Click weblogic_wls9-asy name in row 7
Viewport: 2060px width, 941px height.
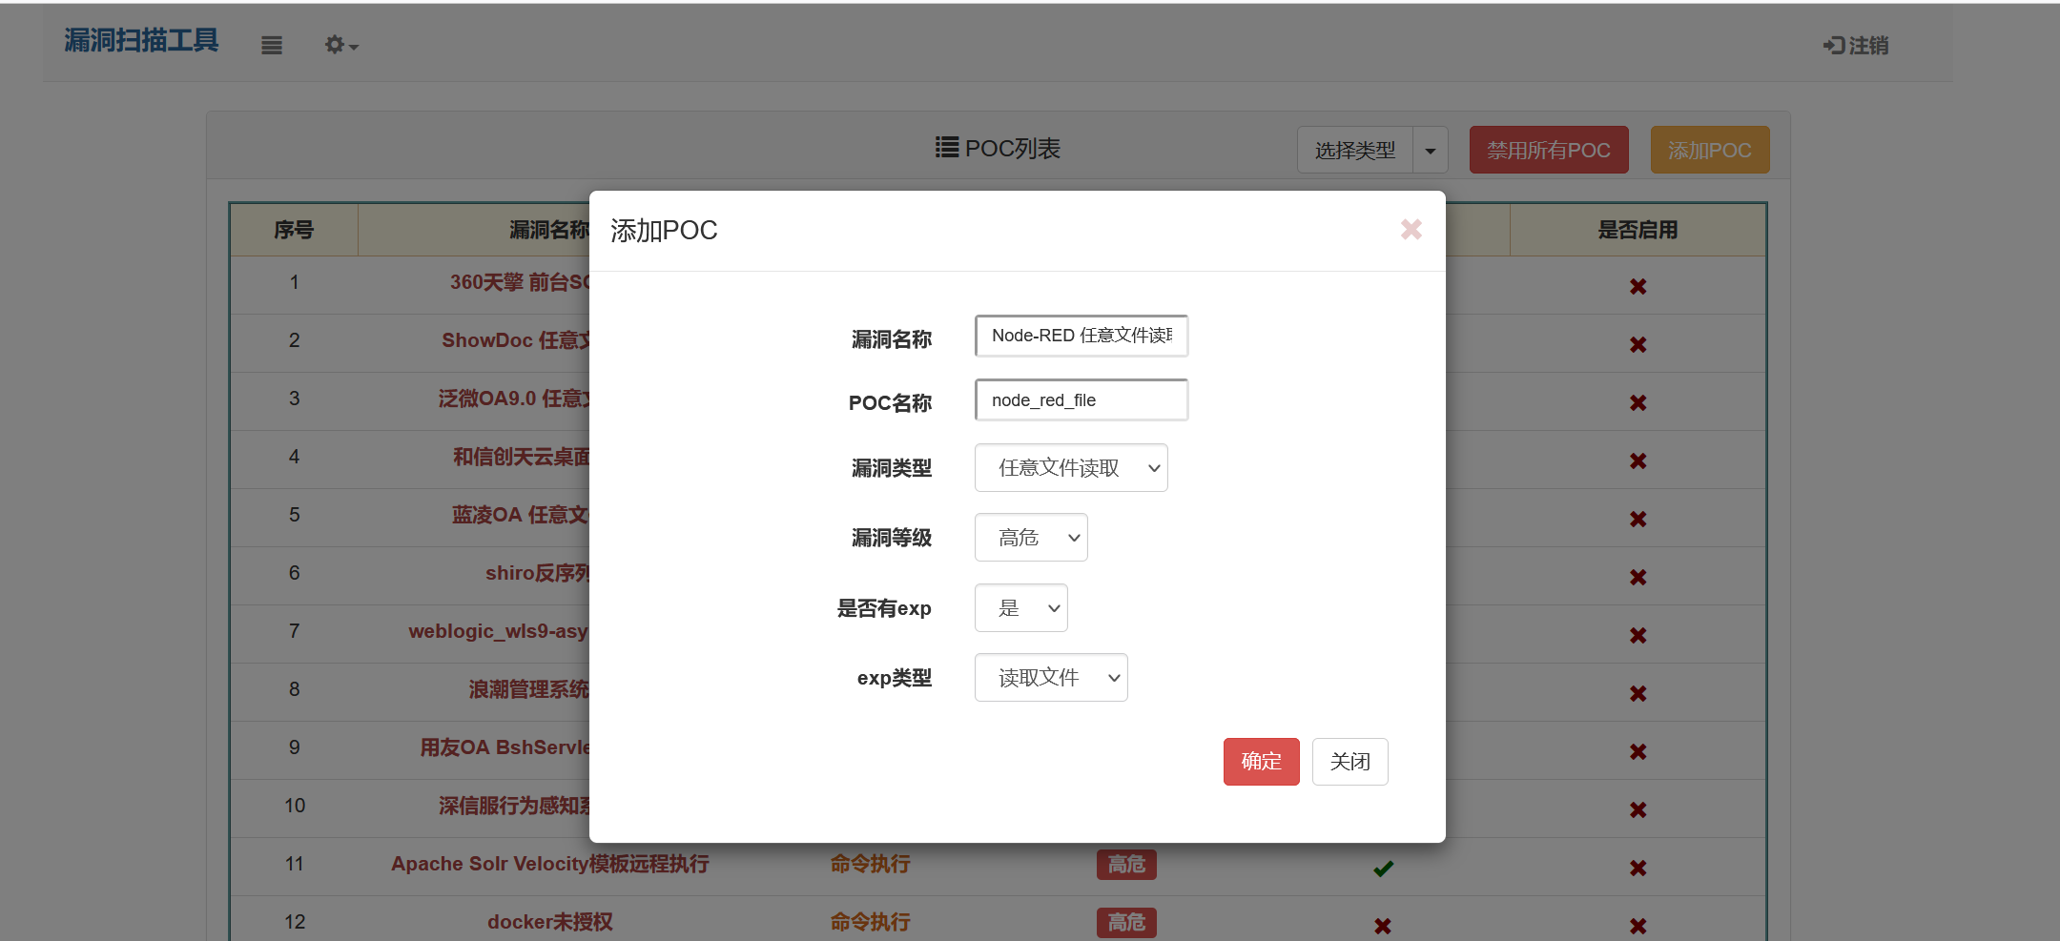click(499, 631)
